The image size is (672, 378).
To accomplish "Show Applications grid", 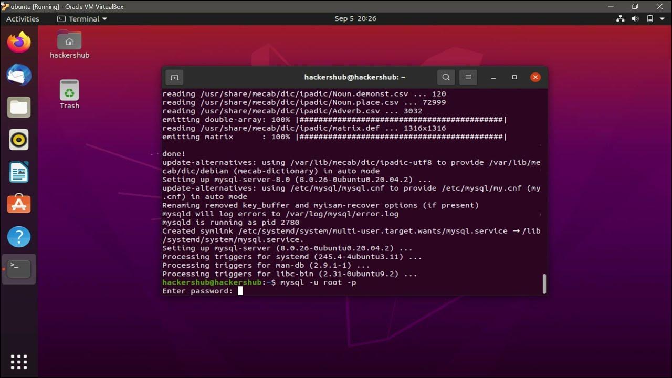I will [x=19, y=361].
